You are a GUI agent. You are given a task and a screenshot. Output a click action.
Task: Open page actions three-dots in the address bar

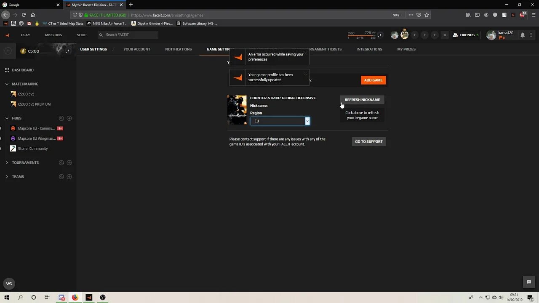(411, 15)
